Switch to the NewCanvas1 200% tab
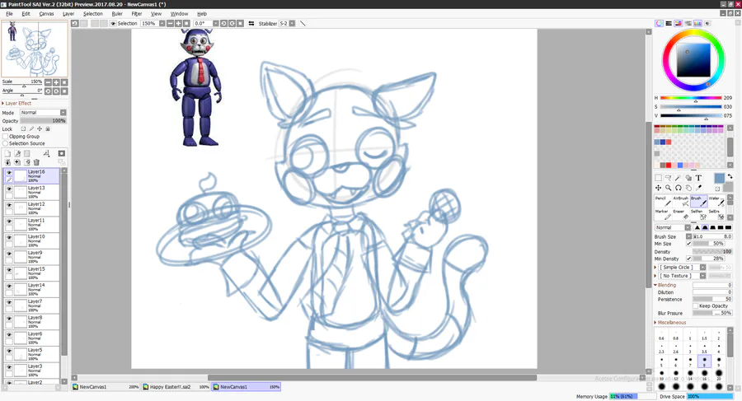This screenshot has width=742, height=401. pos(106,387)
